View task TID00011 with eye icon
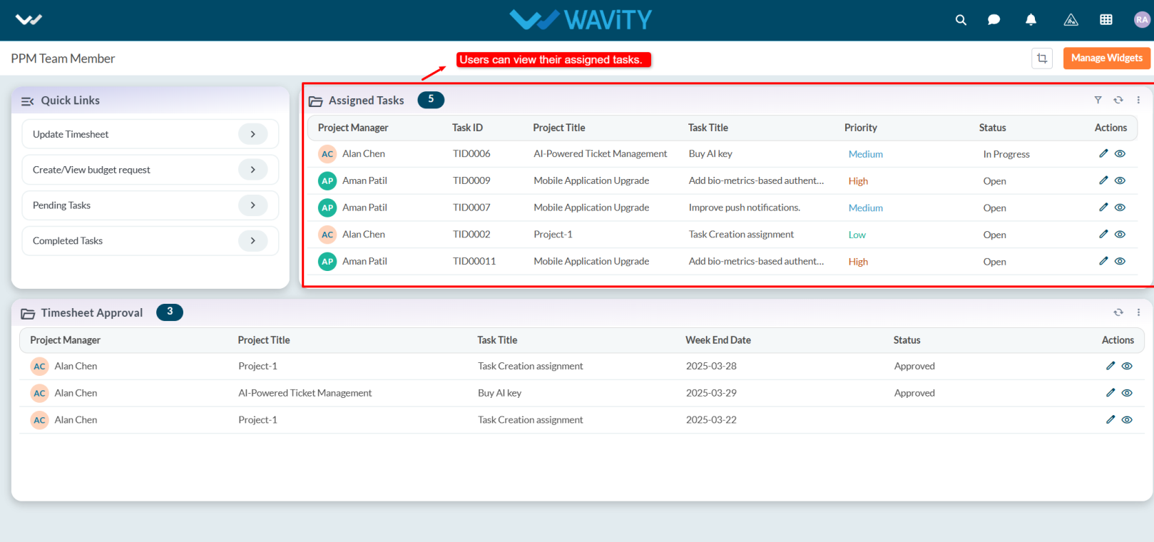The image size is (1154, 542). [x=1120, y=261]
